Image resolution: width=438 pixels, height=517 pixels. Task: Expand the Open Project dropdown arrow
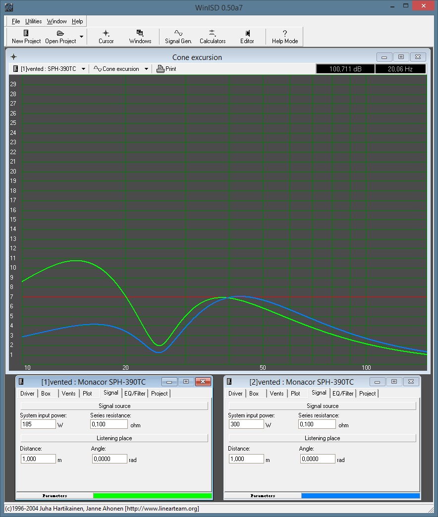point(82,37)
